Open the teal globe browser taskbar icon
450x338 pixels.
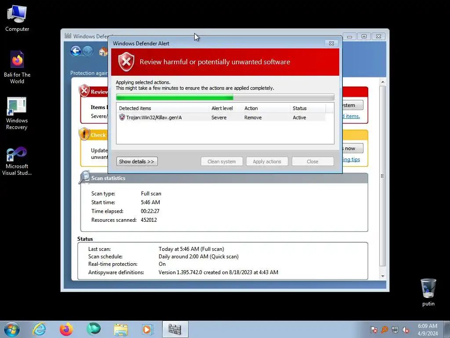[94, 329]
